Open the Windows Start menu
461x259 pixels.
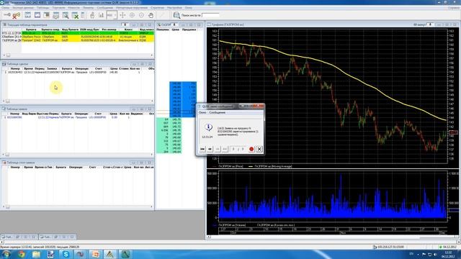click(x=6, y=254)
